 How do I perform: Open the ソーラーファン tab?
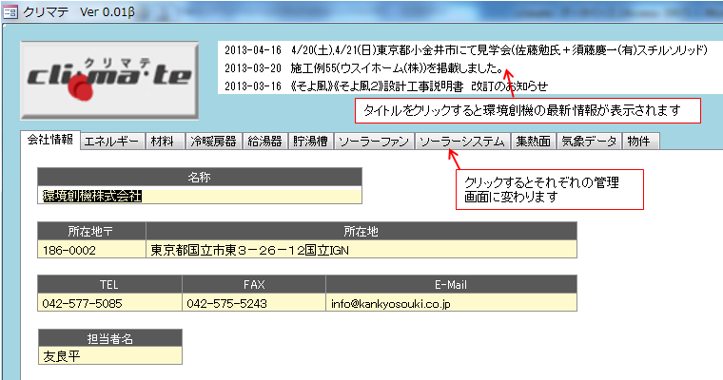click(x=375, y=142)
